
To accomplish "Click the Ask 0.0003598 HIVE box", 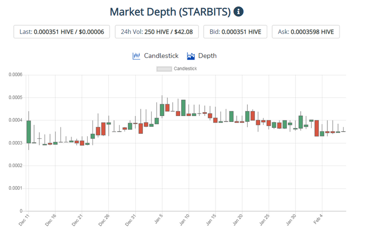I will click(x=306, y=32).
